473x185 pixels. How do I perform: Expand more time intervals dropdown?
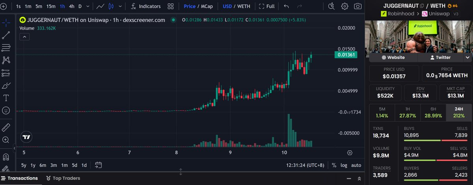(88, 6)
